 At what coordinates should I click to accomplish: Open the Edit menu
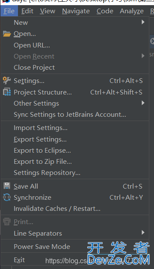click(x=27, y=11)
